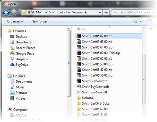Click the refresh icon beside address bar

pos(106,12)
